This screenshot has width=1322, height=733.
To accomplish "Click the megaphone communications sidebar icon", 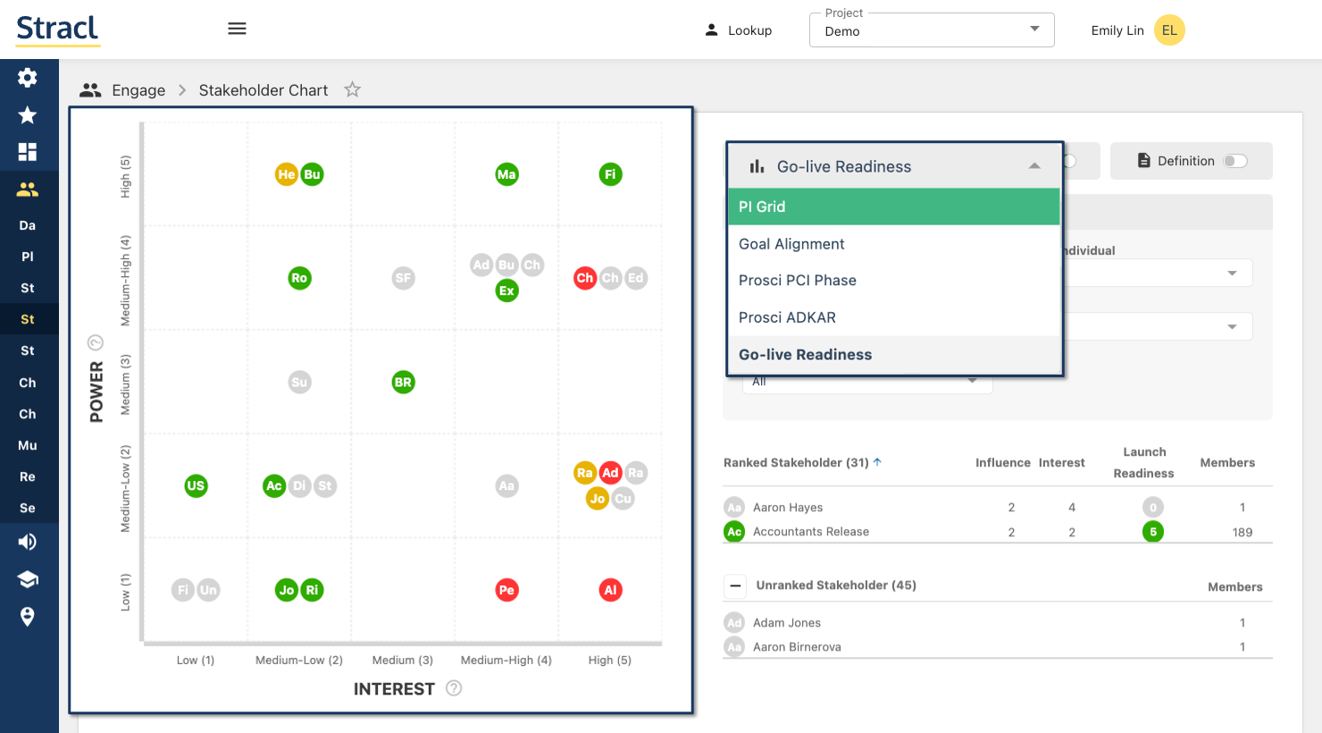I will tap(28, 542).
